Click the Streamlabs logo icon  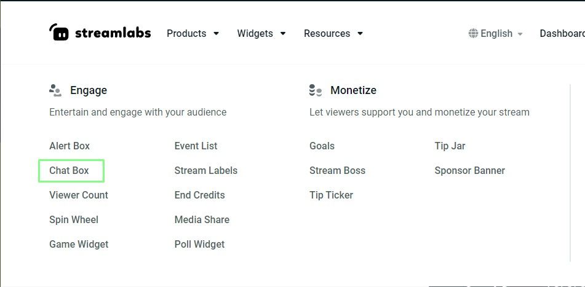point(59,33)
